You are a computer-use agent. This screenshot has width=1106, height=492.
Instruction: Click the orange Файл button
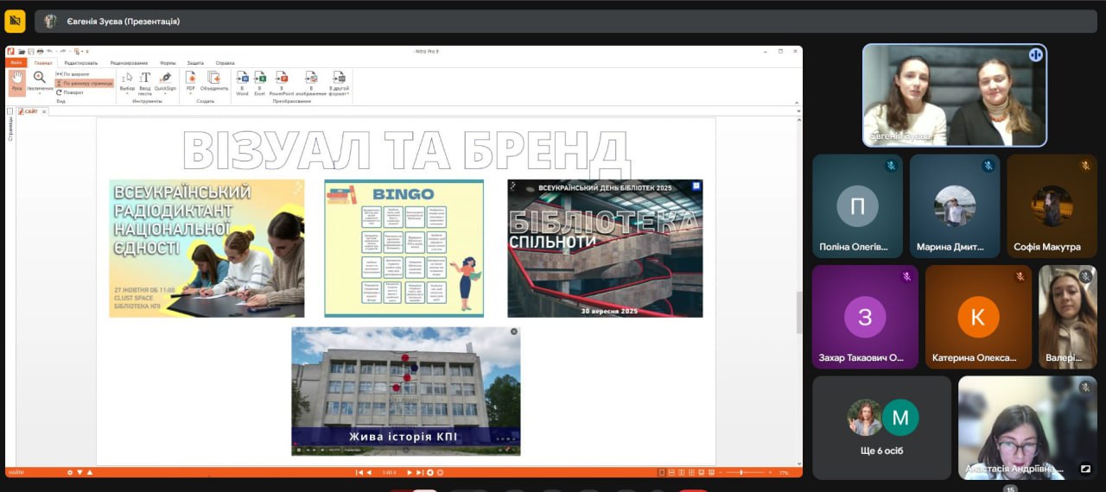click(16, 63)
